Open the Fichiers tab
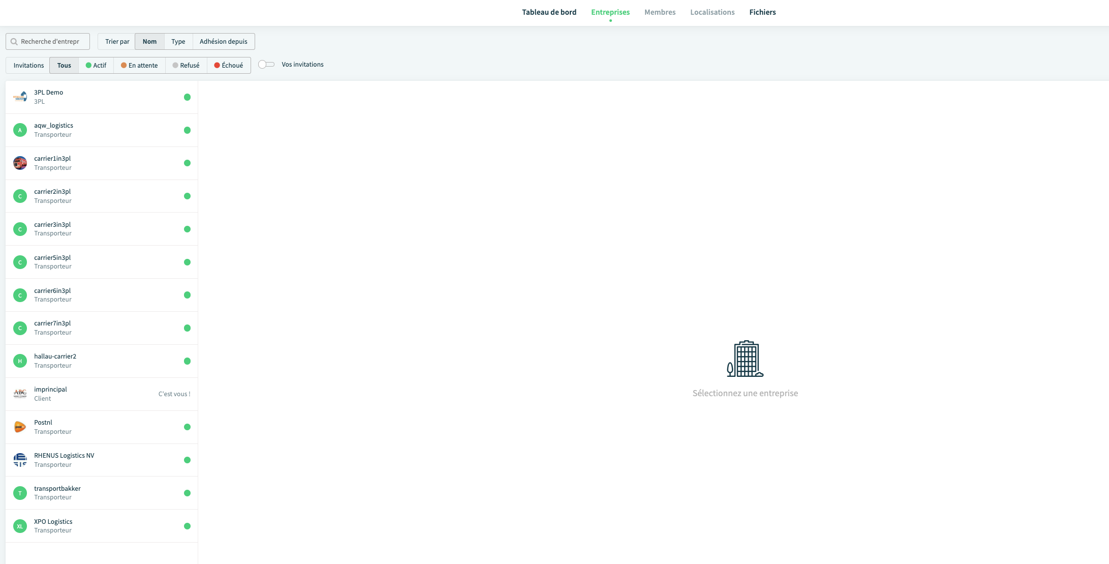 (762, 12)
